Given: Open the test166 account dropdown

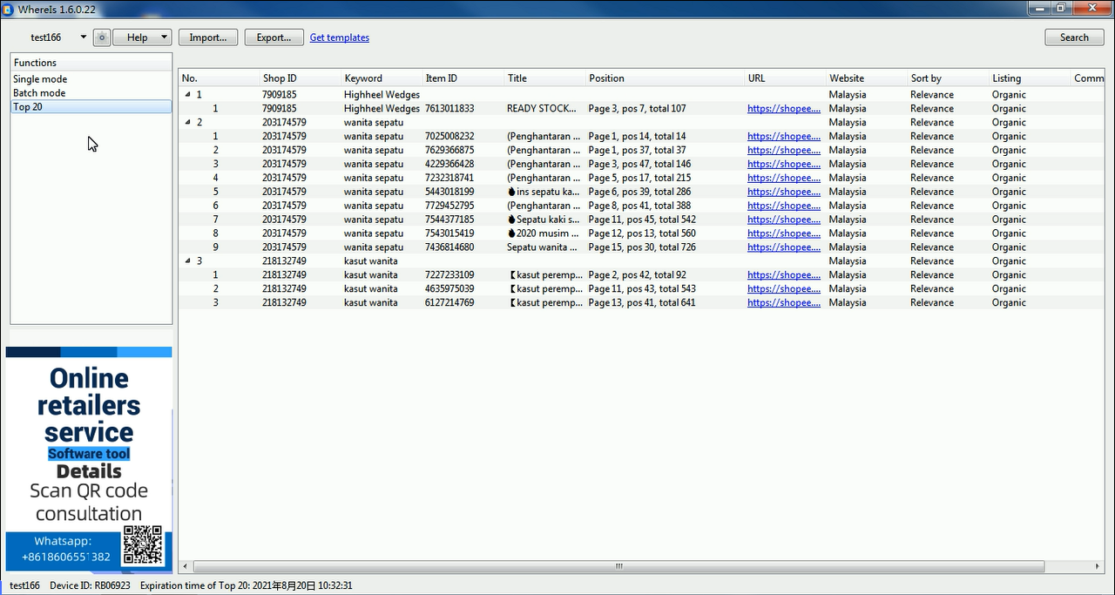Looking at the screenshot, I should coord(84,37).
